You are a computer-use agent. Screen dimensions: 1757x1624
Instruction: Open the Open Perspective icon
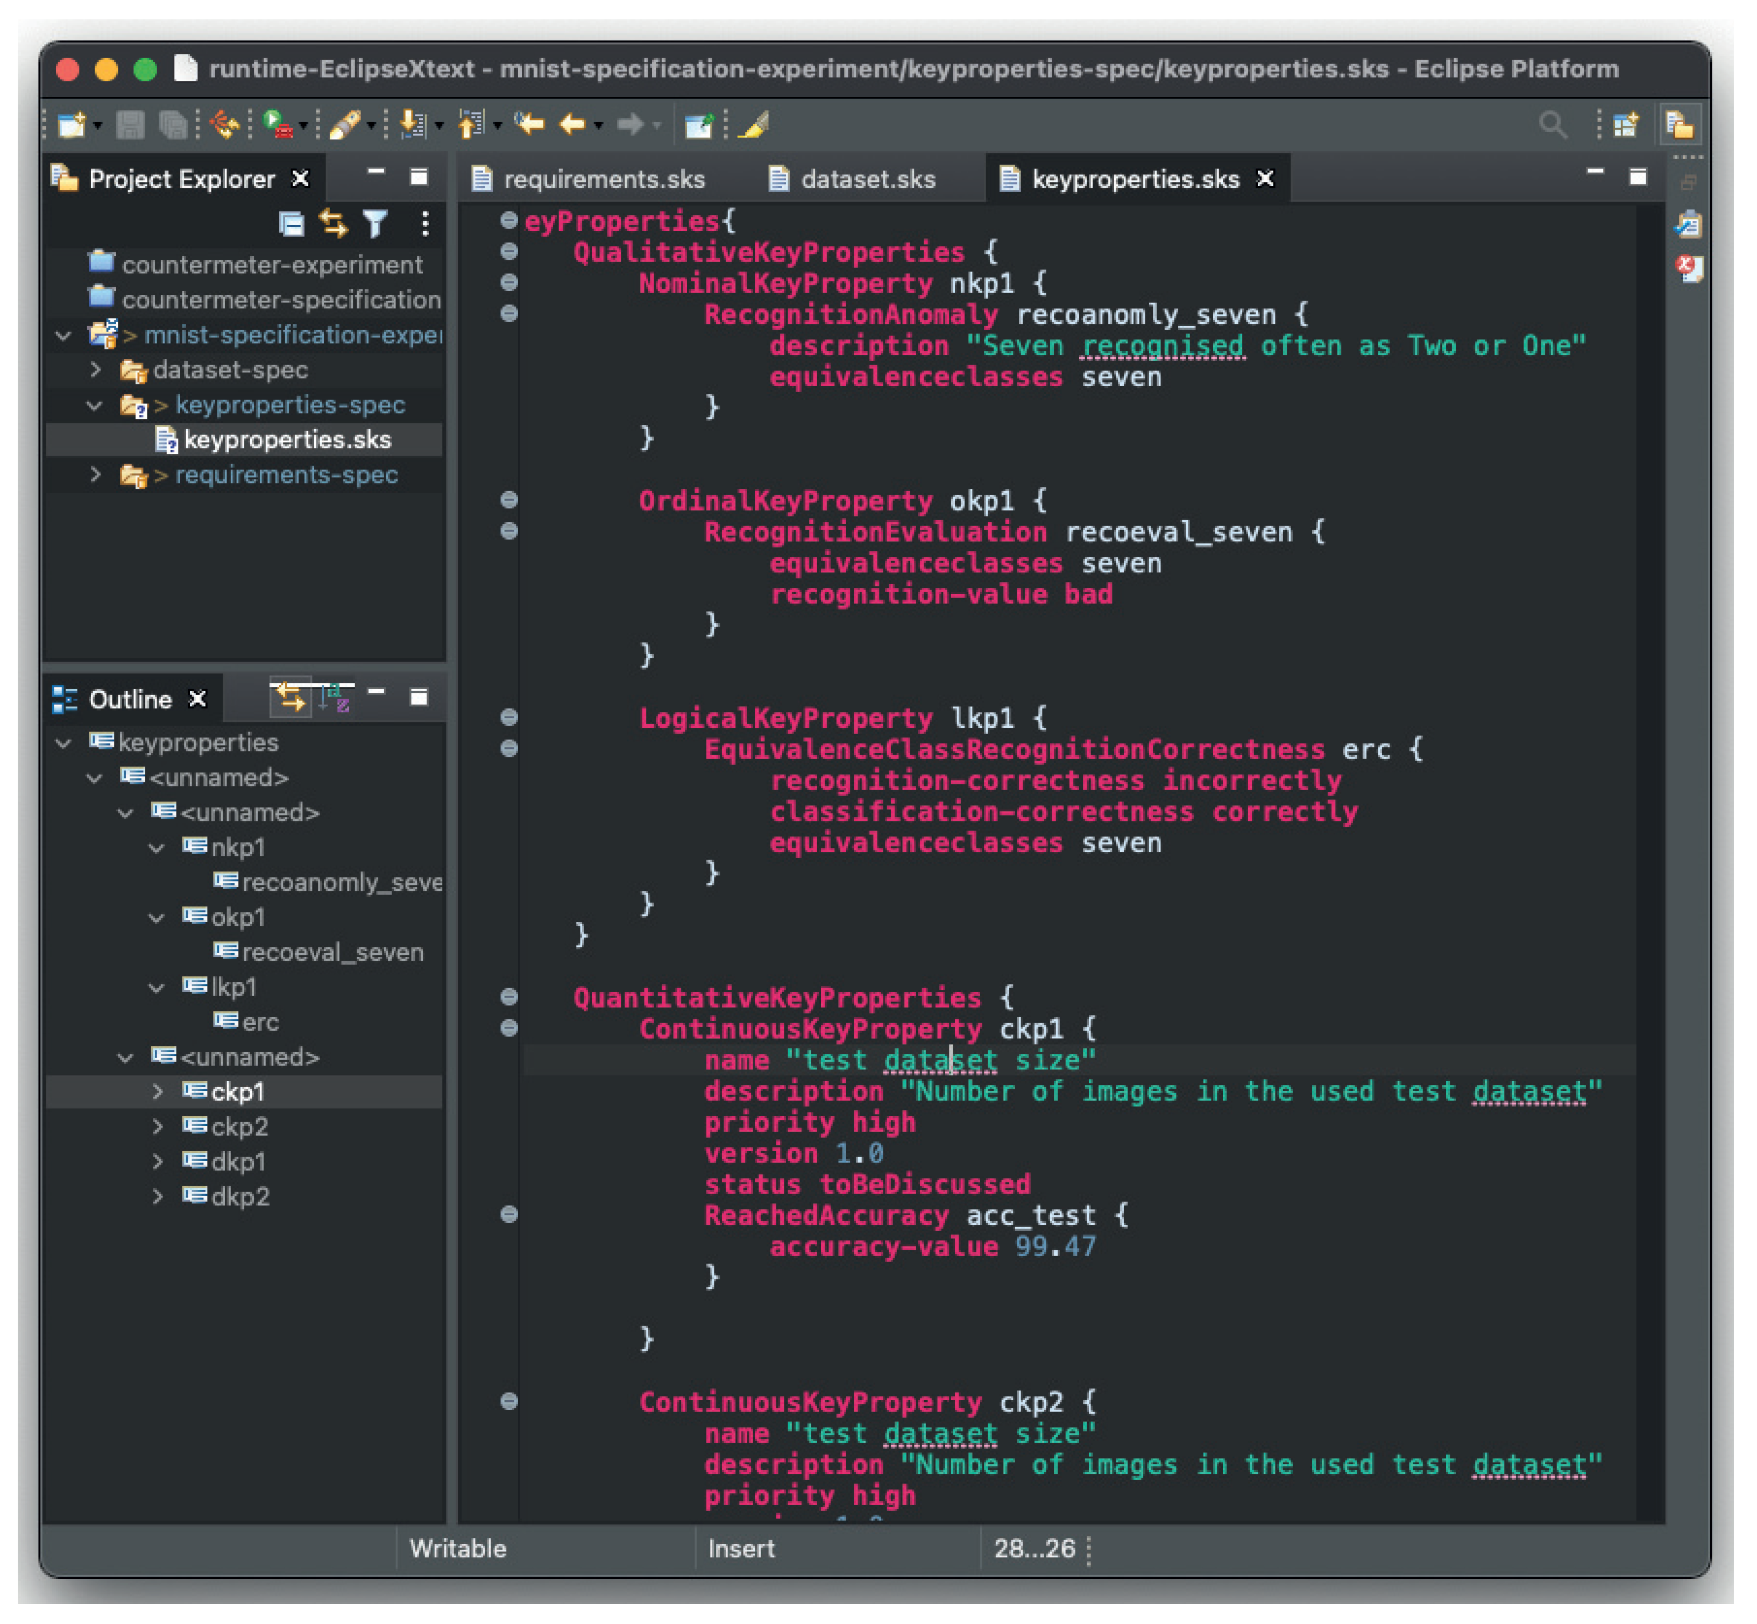coord(1625,125)
